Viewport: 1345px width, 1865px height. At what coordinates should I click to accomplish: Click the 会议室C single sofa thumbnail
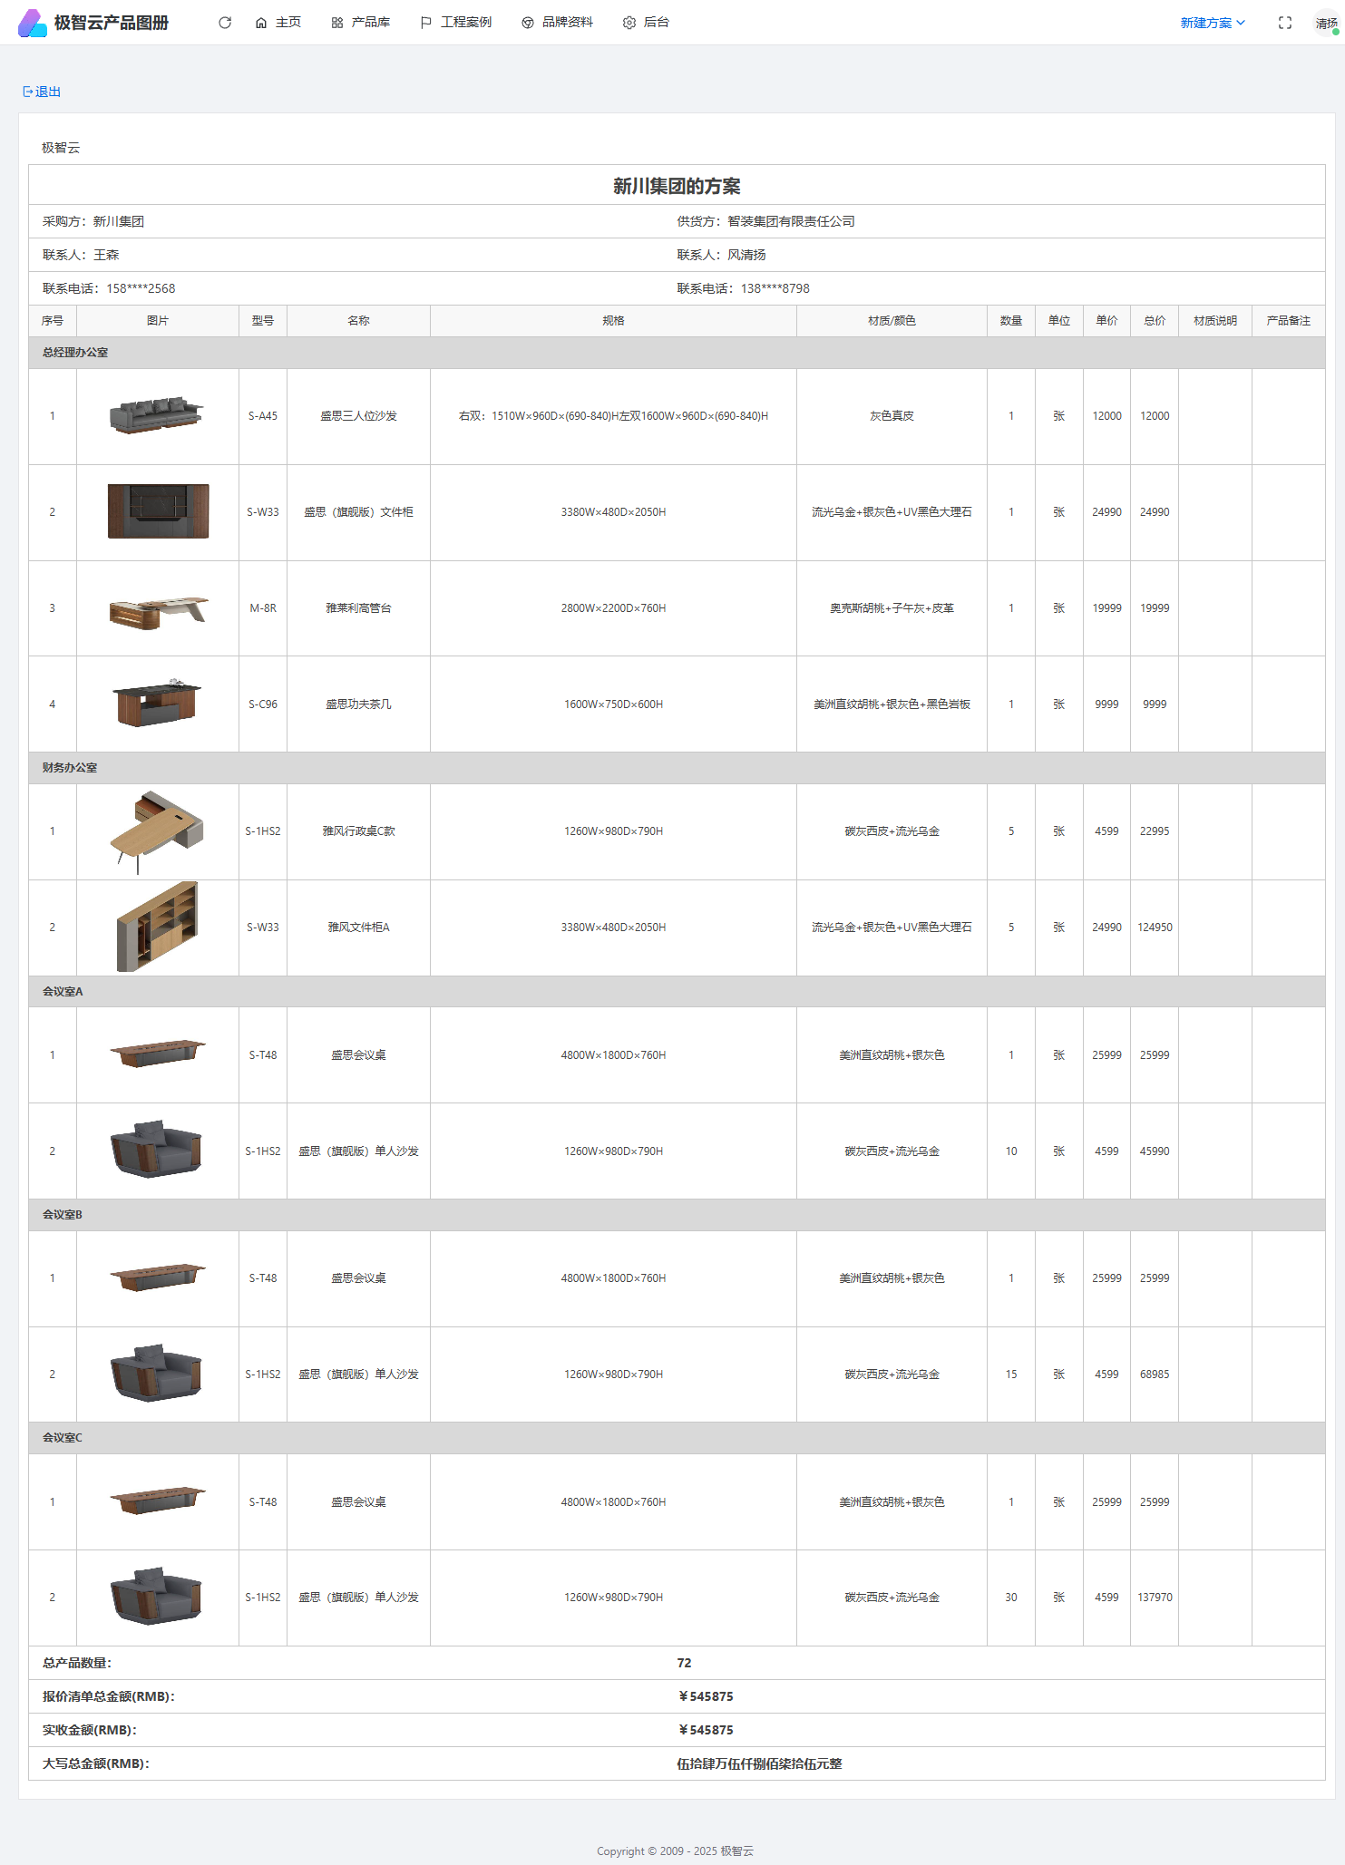tap(157, 1597)
